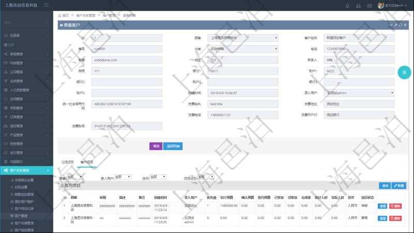Image resolution: width=414 pixels, height=233 pixels.
Task: Close the 查看客户 panel with X icon
Action: point(405,25)
